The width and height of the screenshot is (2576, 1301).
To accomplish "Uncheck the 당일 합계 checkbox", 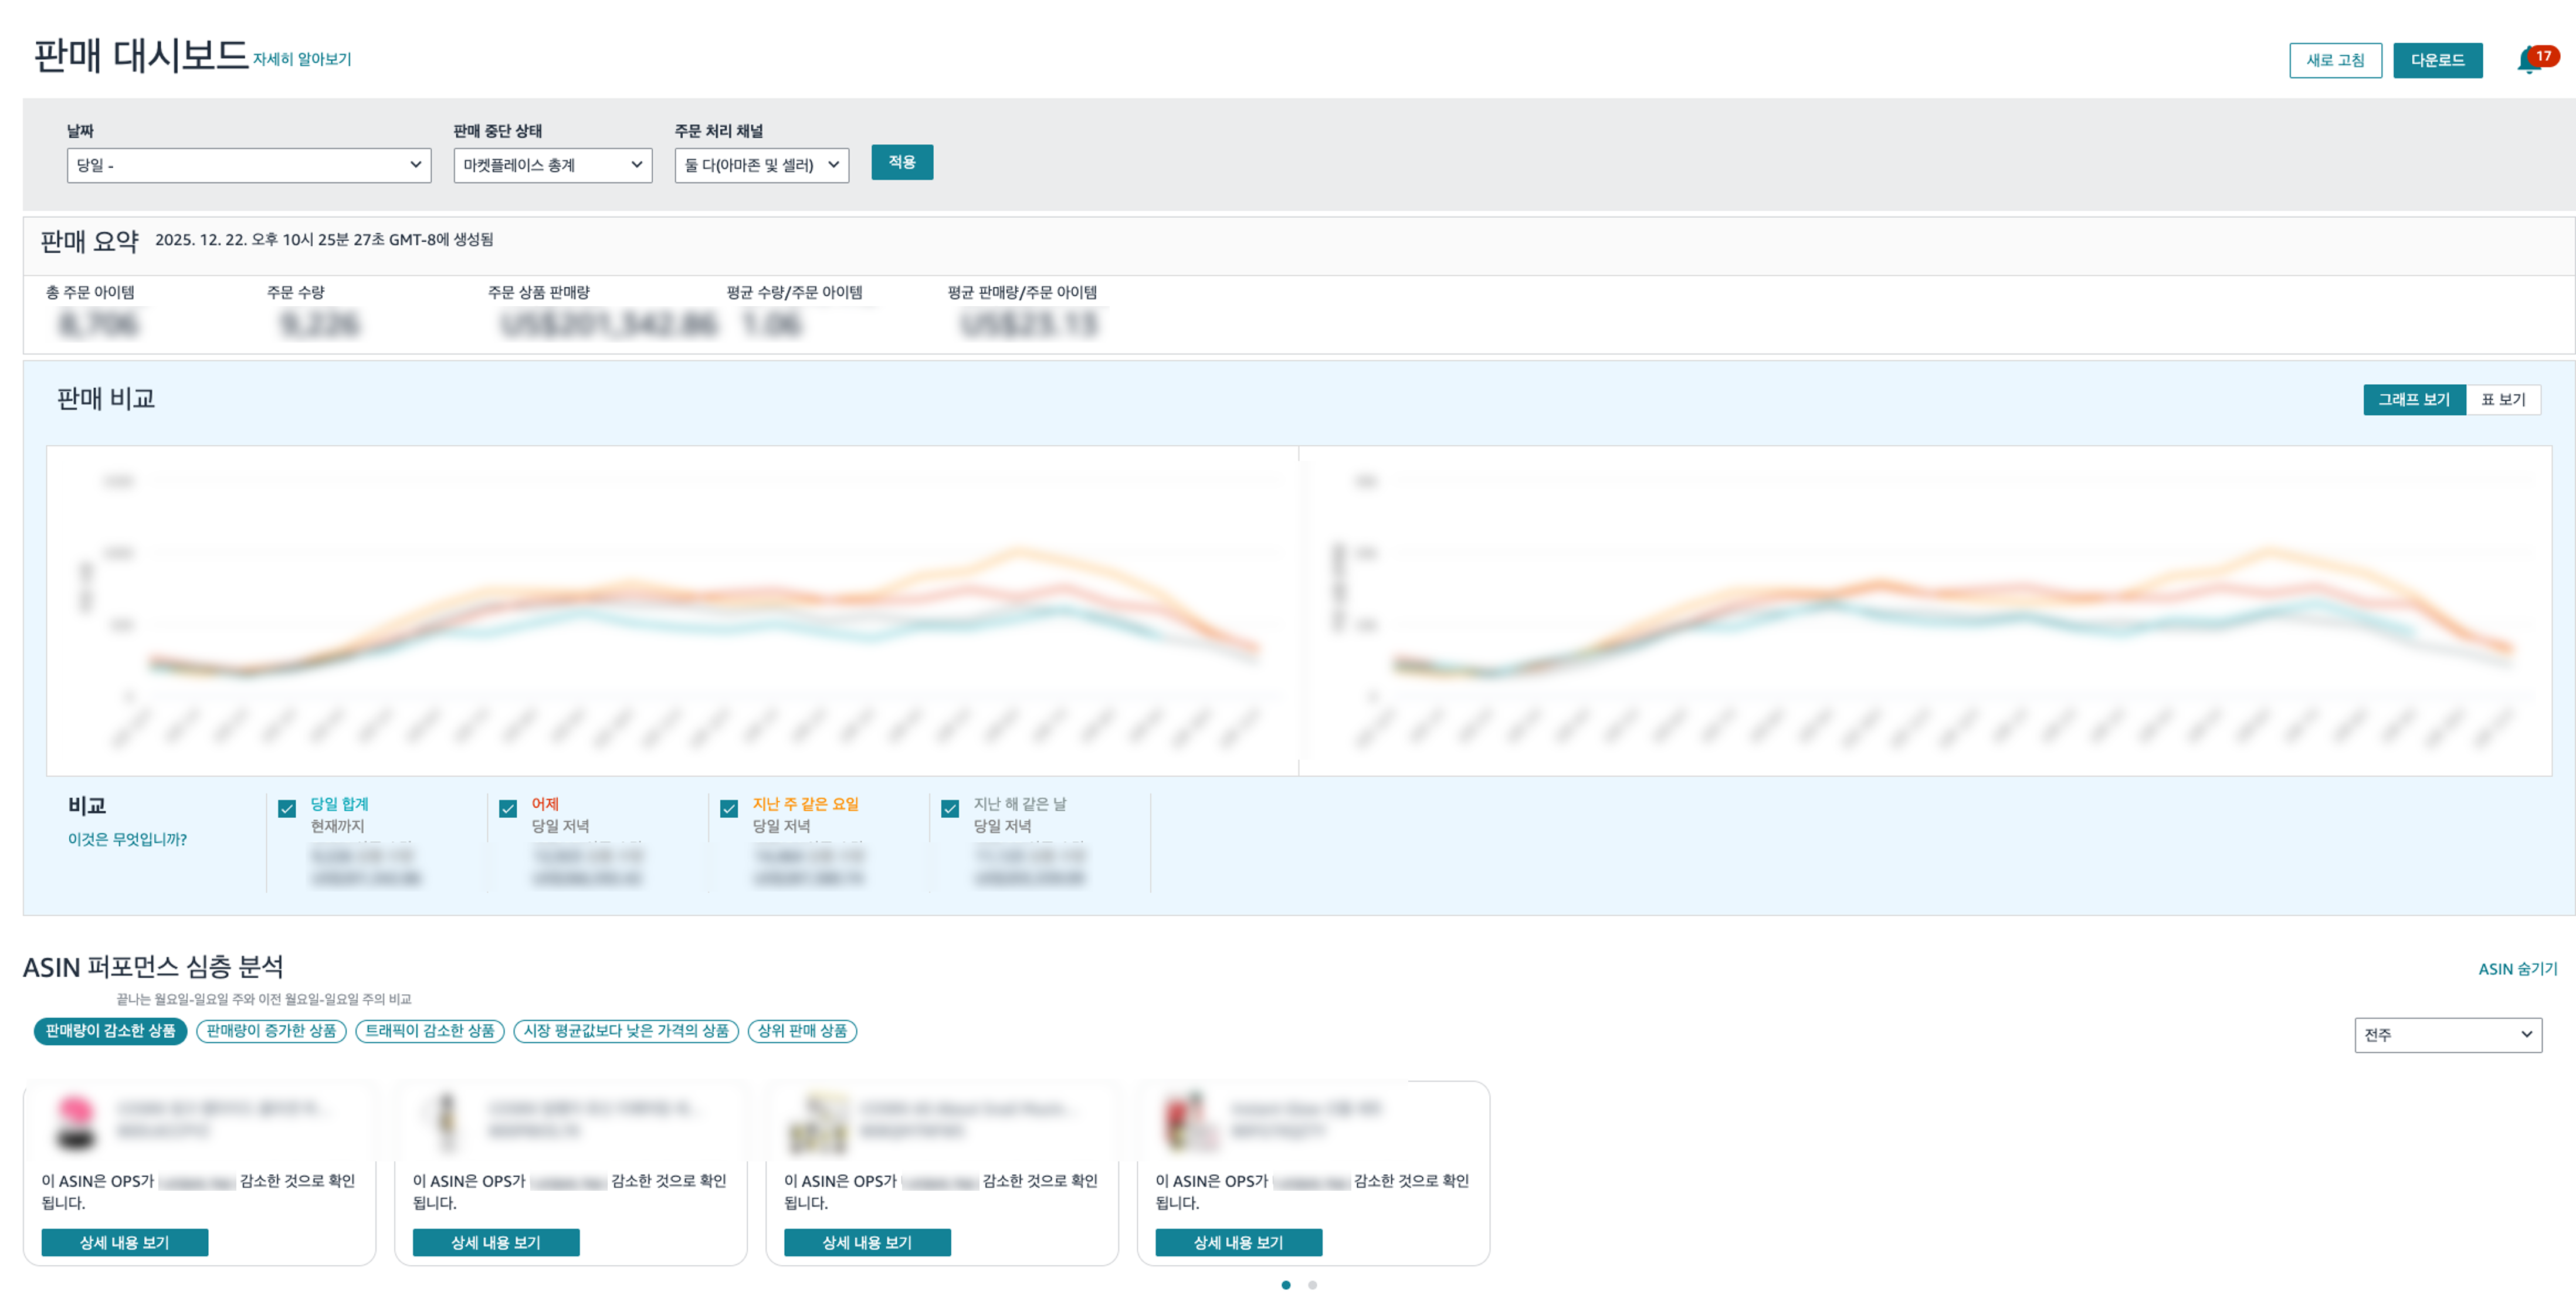I will 287,808.
